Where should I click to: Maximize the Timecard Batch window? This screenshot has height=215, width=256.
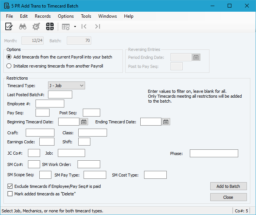click(230, 6)
